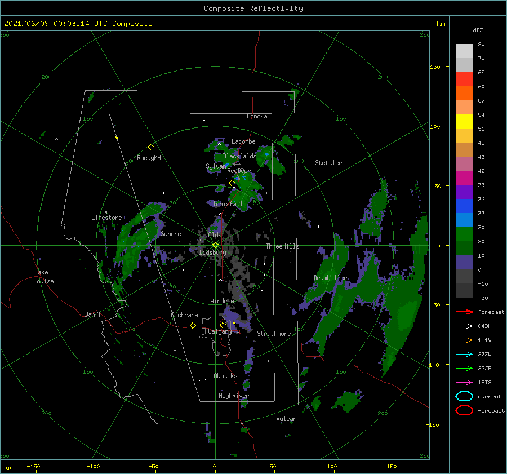507x474 pixels.
Task: Click the Lacombe map label
Action: click(243, 141)
